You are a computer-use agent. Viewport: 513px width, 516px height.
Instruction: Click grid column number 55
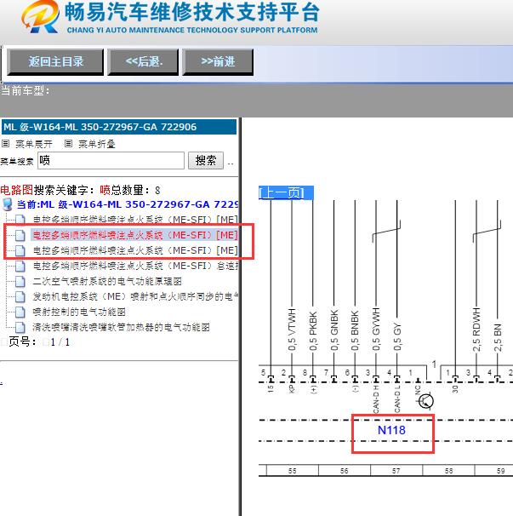pyautogui.click(x=292, y=471)
